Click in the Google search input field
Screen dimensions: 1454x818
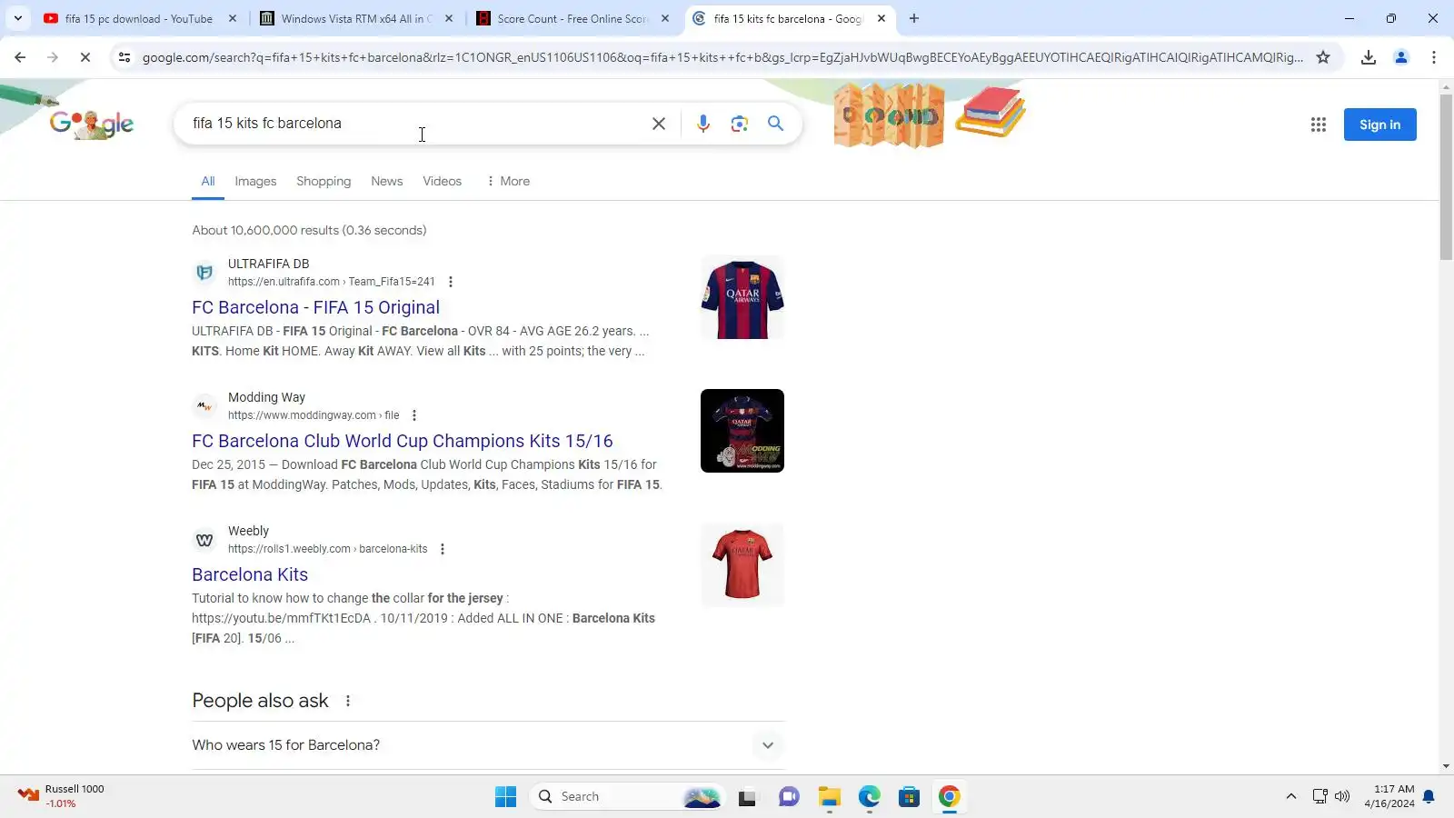tap(413, 124)
